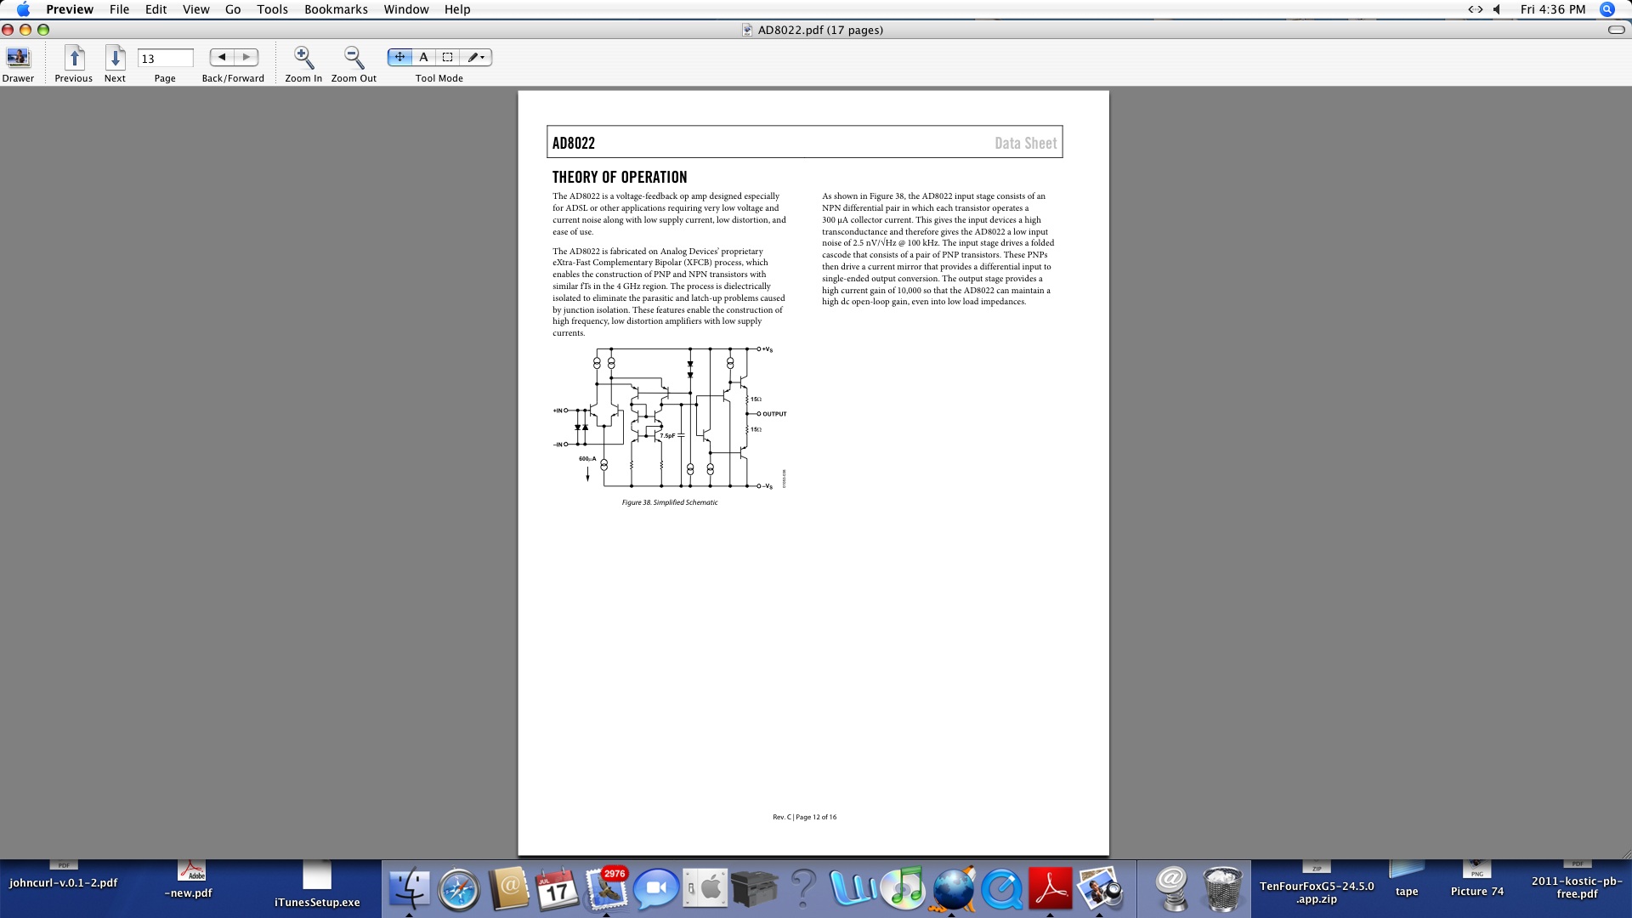Select the rectangular Select tool mode
This screenshot has width=1632, height=918.
click(447, 57)
